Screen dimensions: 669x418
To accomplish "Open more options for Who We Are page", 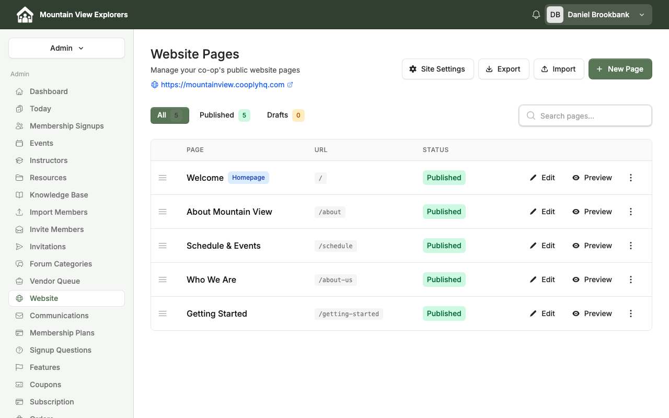I will pyautogui.click(x=631, y=280).
